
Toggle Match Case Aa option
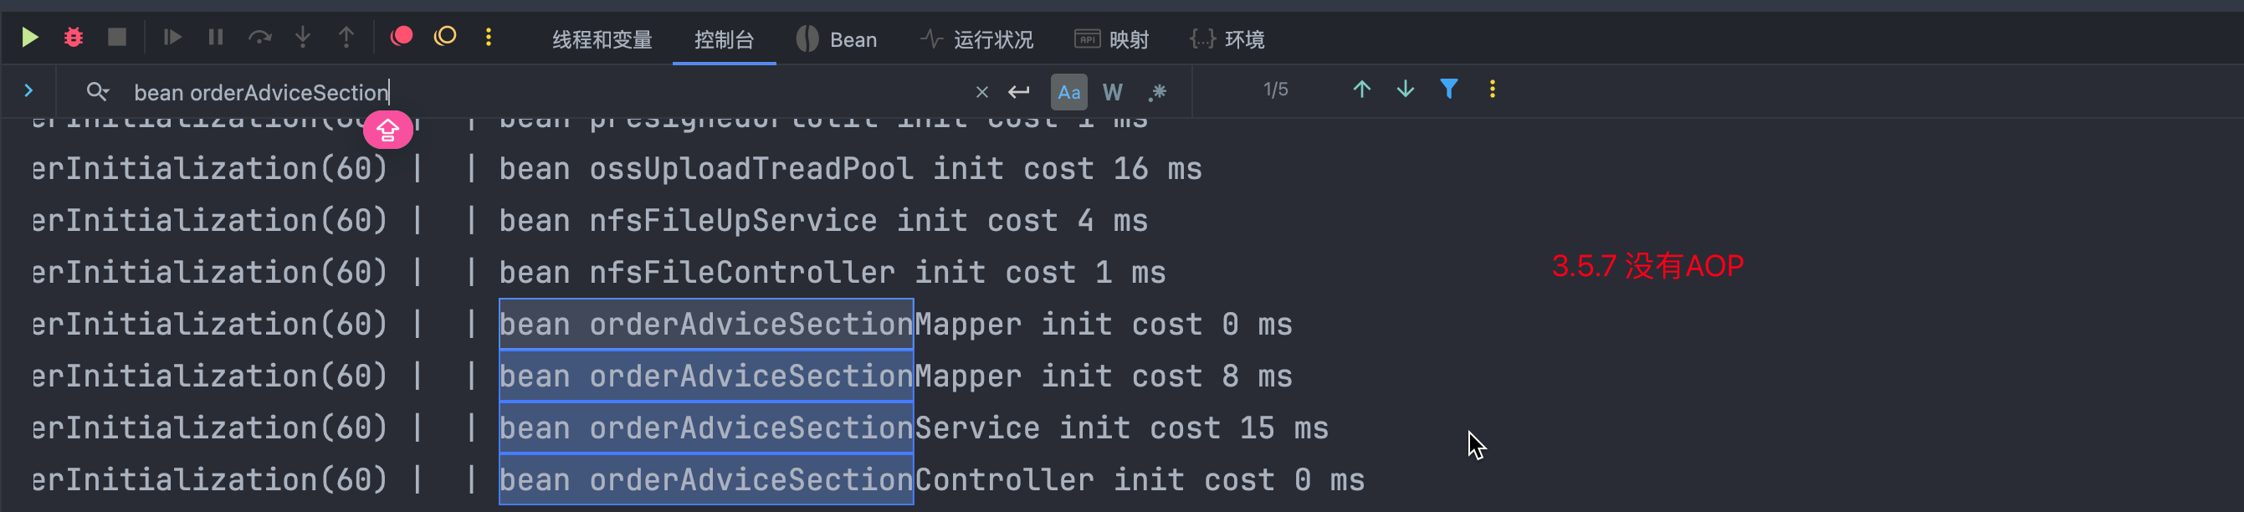coord(1068,91)
